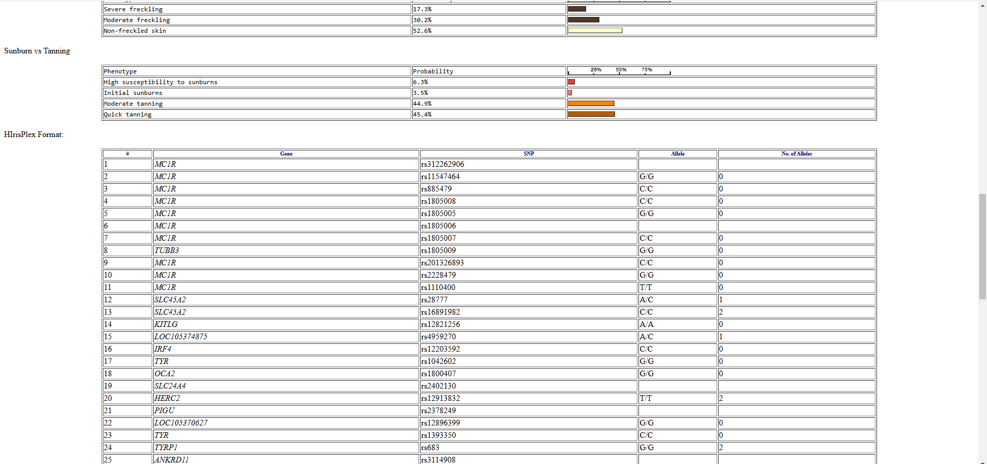Viewport: 987px width, 464px height.
Task: Click the MC1R gene label in row 1
Action: 165,164
